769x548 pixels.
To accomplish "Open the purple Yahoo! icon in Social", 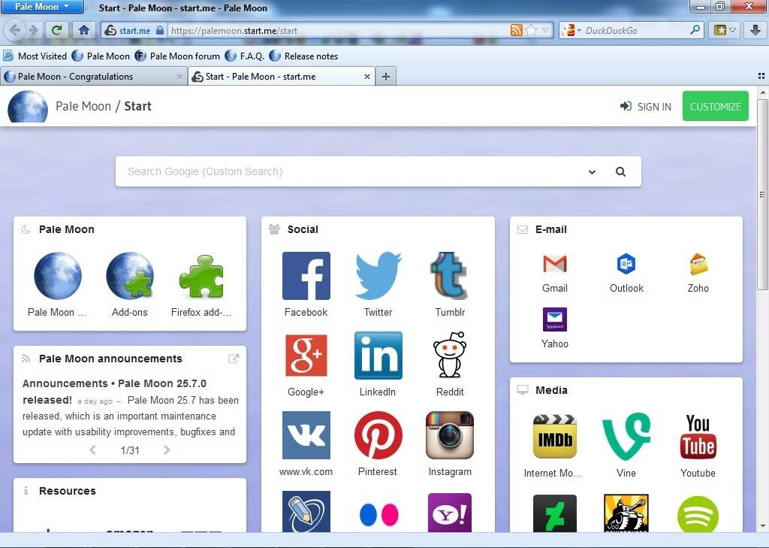I will [x=450, y=513].
